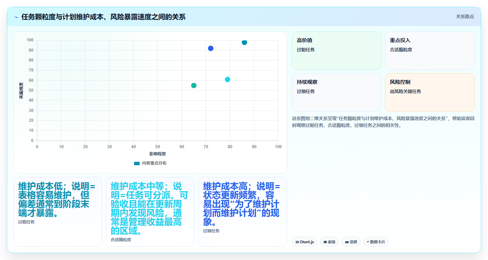Select the topmost teal scatter point near 98
This screenshot has width=488, height=260.
click(244, 42)
